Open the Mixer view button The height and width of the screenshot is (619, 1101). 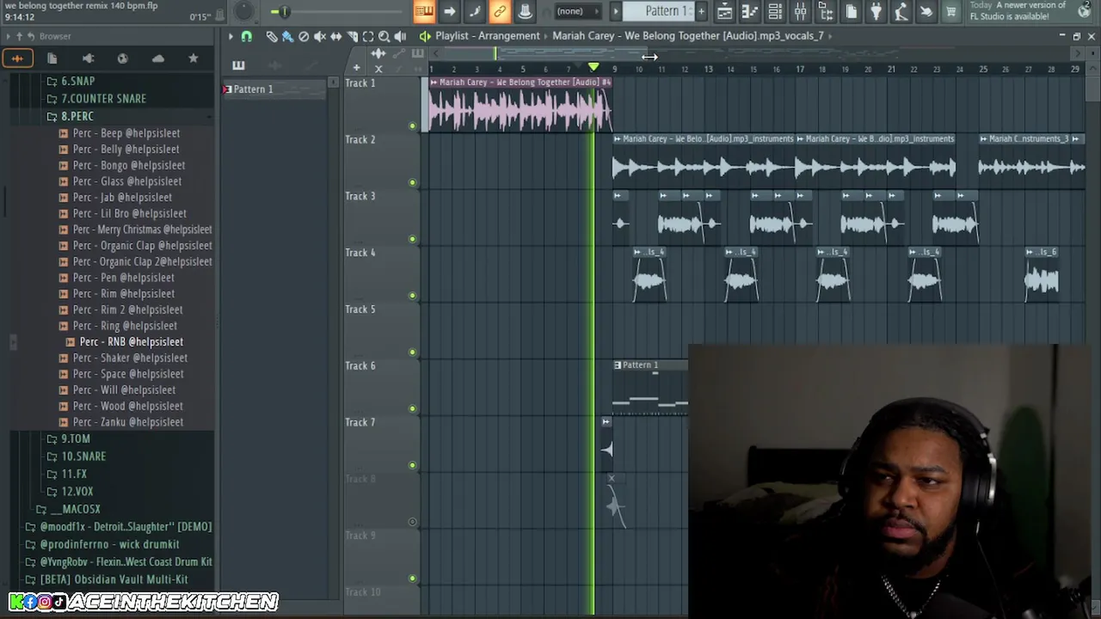click(800, 11)
